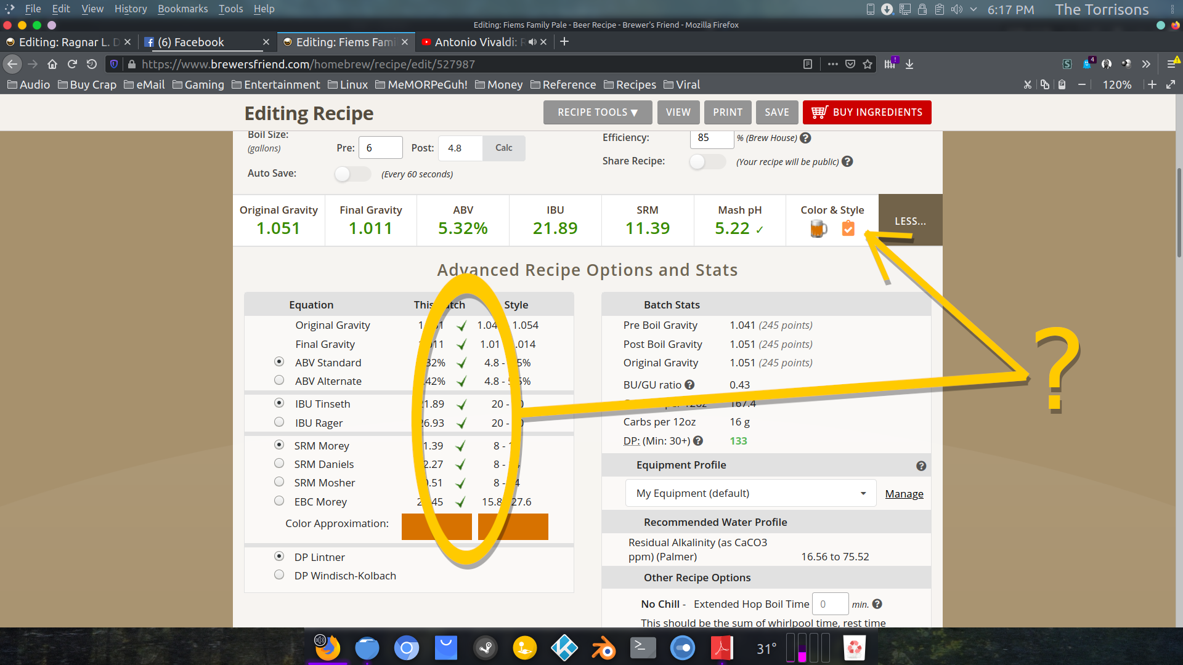This screenshot has height=665, width=1183.
Task: Collapse stats with LESS... button
Action: pyautogui.click(x=910, y=220)
